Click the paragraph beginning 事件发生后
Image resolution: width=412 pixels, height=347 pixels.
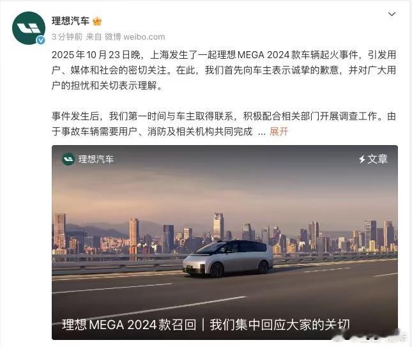pyautogui.click(x=224, y=123)
